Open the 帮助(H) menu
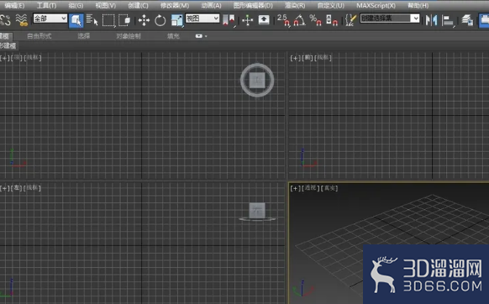 [x=418, y=6]
